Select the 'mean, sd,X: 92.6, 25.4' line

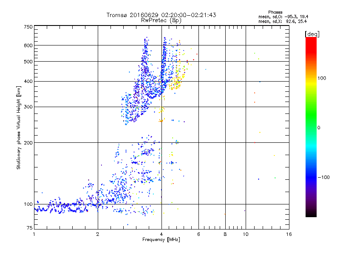point(282,21)
